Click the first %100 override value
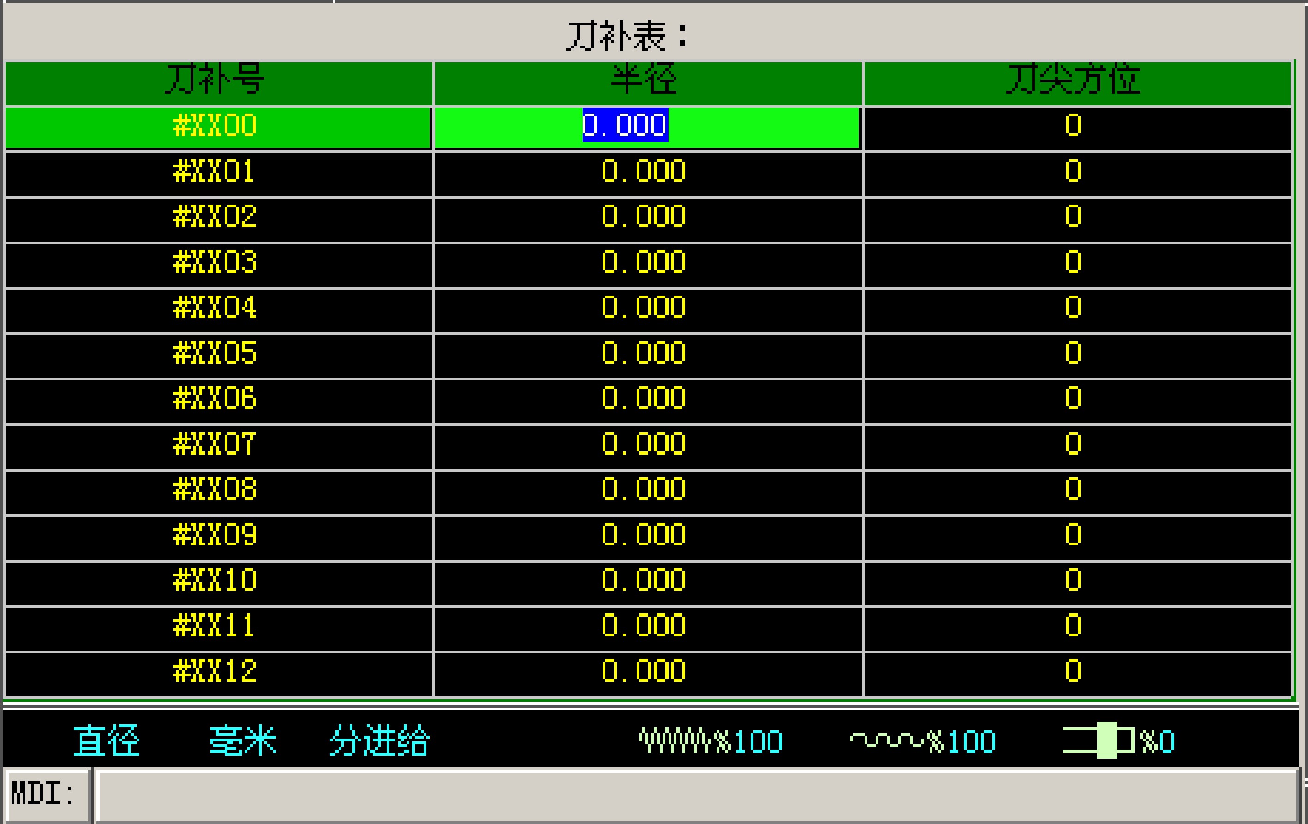The height and width of the screenshot is (824, 1308). (748, 742)
